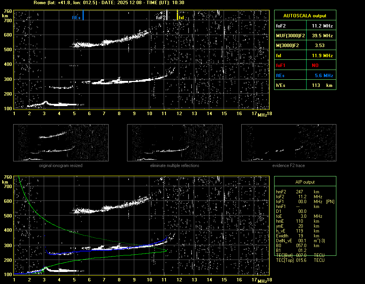The image size is (365, 284).
Task: Click the h'Es 113 km value
Action: click(322, 85)
